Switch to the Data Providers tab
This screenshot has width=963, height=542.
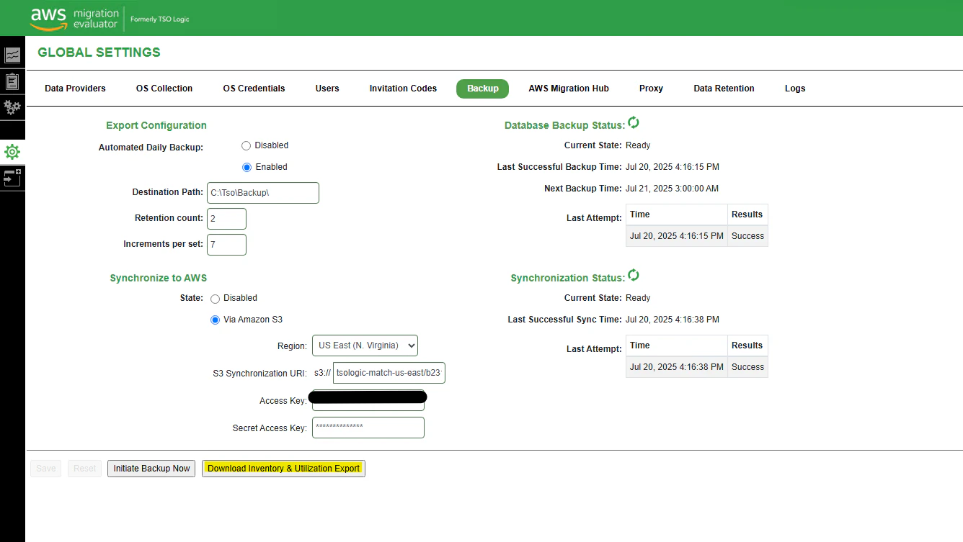(x=75, y=89)
